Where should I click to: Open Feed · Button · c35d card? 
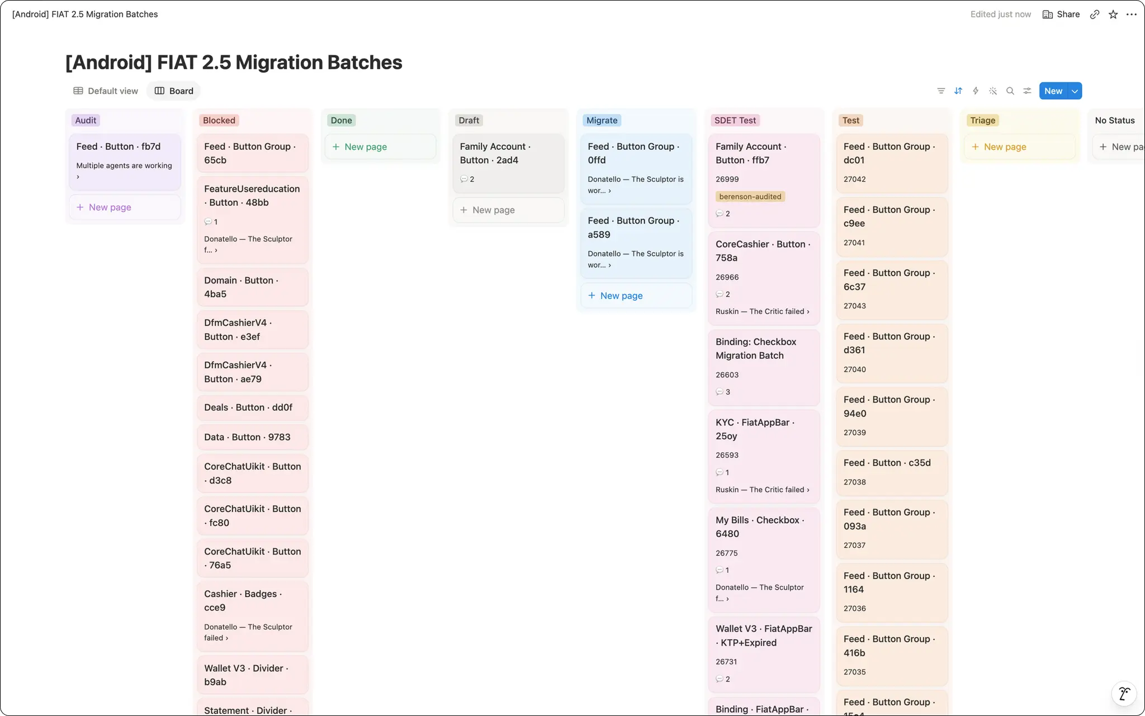tap(892, 473)
